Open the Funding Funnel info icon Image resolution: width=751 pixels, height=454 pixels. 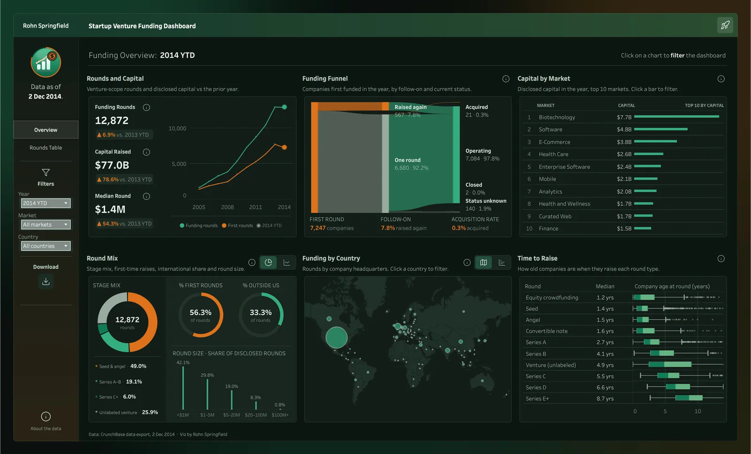pyautogui.click(x=506, y=79)
